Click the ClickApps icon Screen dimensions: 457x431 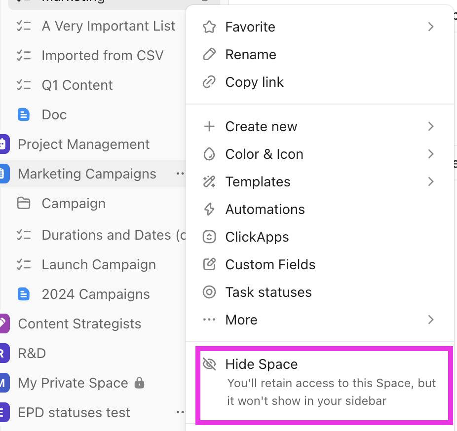coord(209,237)
